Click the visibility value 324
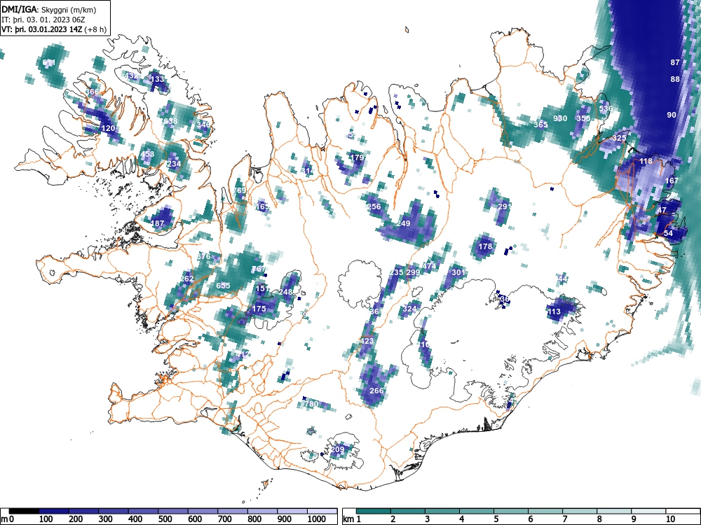Image resolution: width=701 pixels, height=525 pixels. (x=409, y=309)
